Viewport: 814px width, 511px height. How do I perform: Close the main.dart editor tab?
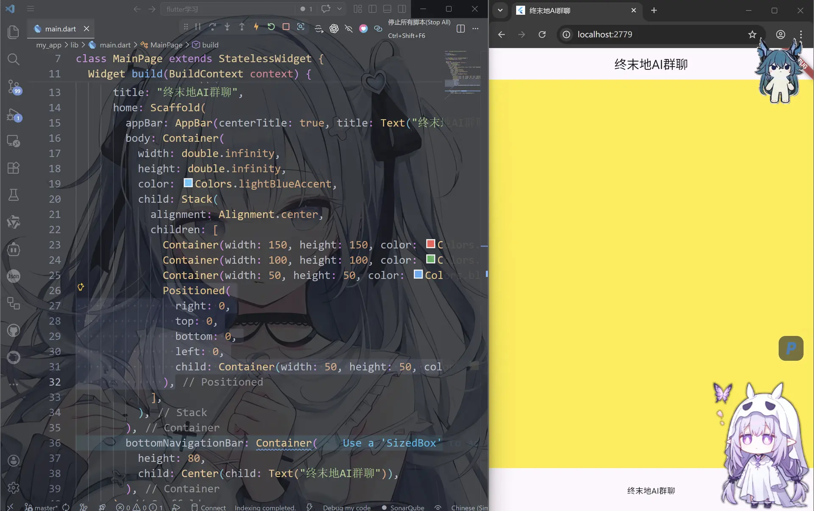86,28
